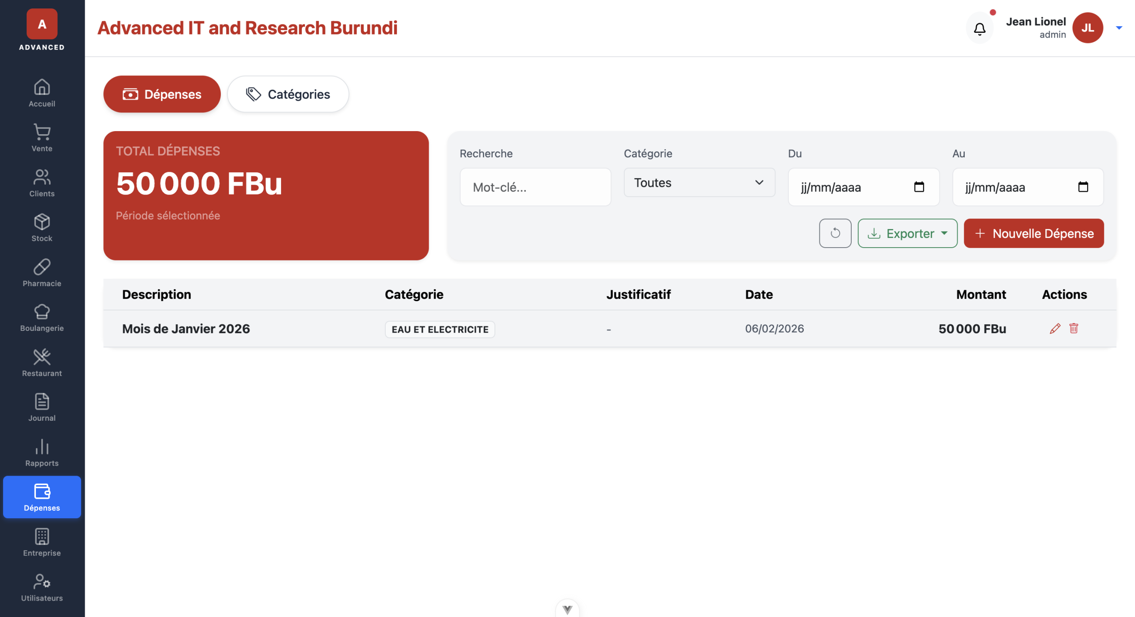Open the Au date calendar picker

(1083, 187)
